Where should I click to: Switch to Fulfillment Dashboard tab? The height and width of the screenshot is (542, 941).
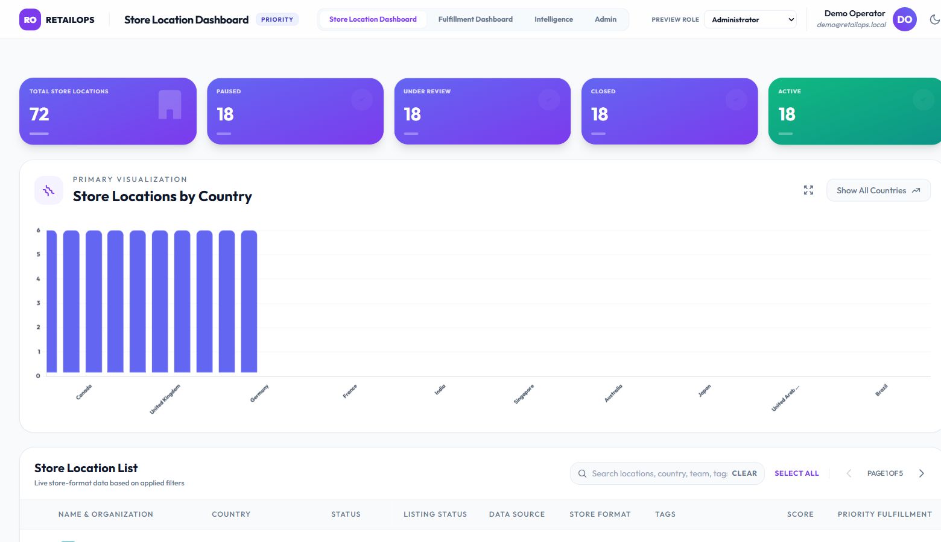(475, 19)
